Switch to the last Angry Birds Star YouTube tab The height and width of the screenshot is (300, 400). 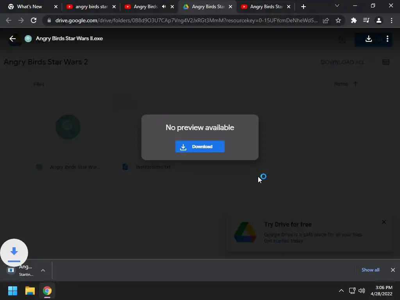pyautogui.click(x=266, y=7)
